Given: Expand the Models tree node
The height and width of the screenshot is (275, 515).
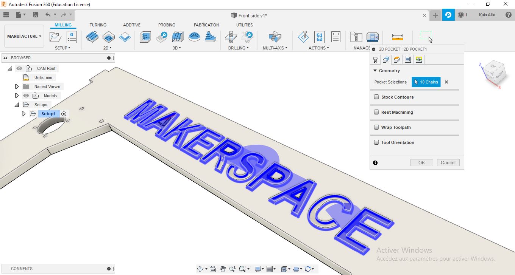Looking at the screenshot, I should [17, 96].
